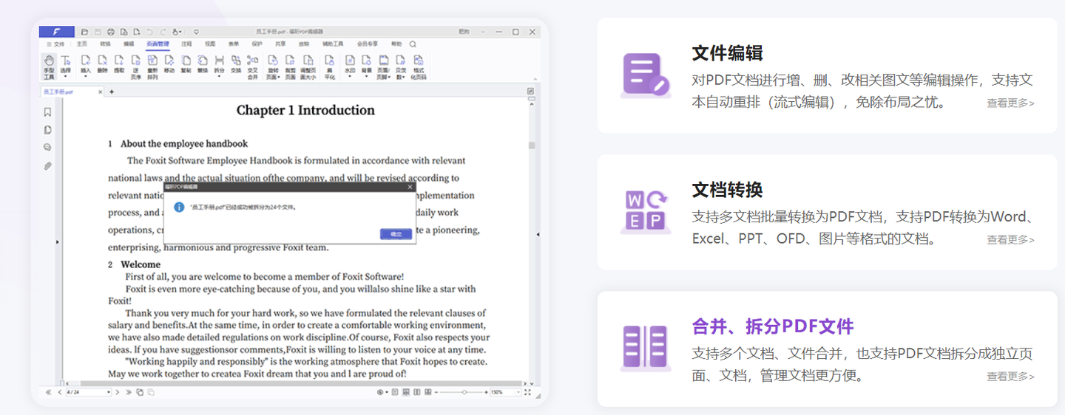Open the Attachments paperclip panel in sidebar
The width and height of the screenshot is (1065, 415).
47,166
